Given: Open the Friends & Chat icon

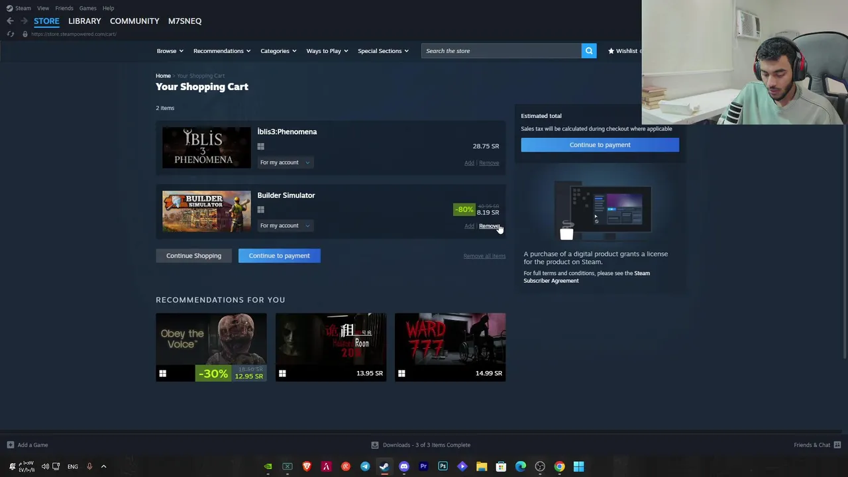Looking at the screenshot, I should (837, 445).
